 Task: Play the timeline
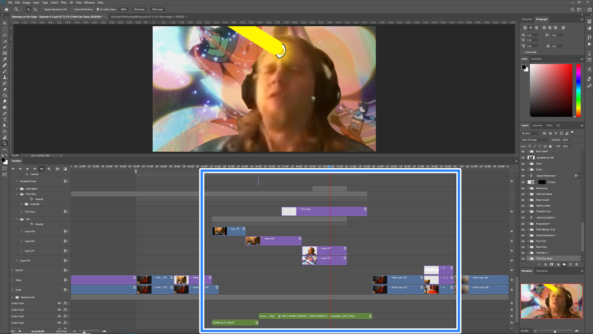[x=27, y=169]
